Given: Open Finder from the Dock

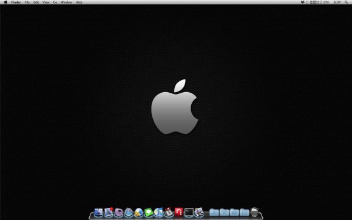Looking at the screenshot, I should point(98,212).
